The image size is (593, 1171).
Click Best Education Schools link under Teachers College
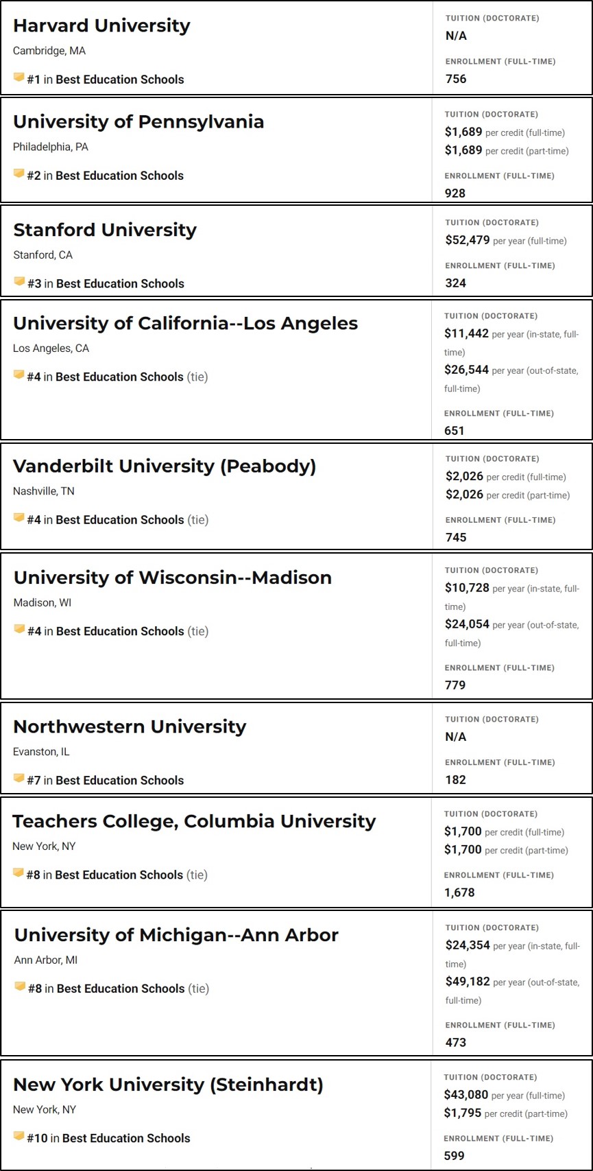[119, 875]
